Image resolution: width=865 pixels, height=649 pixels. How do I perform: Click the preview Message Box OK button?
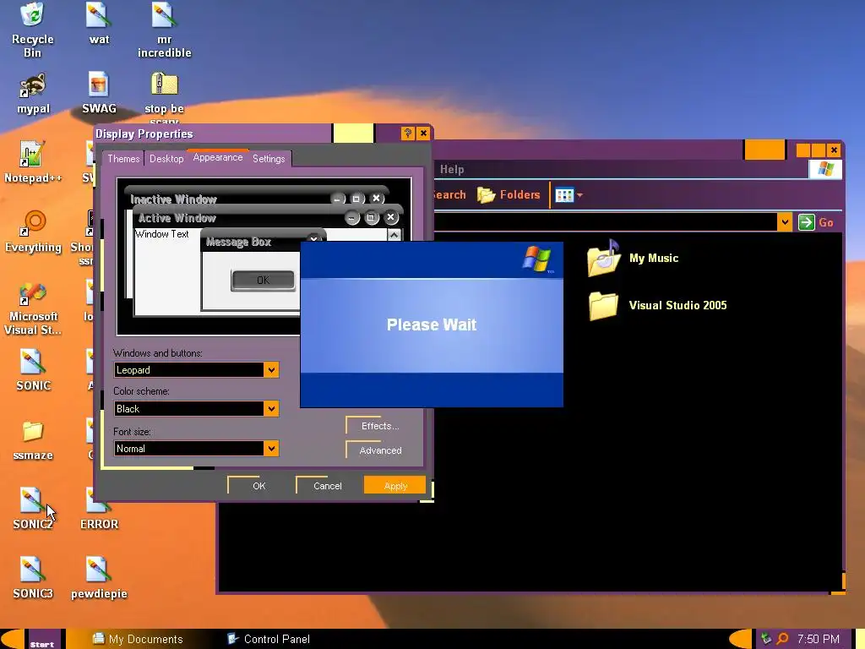[x=264, y=281]
